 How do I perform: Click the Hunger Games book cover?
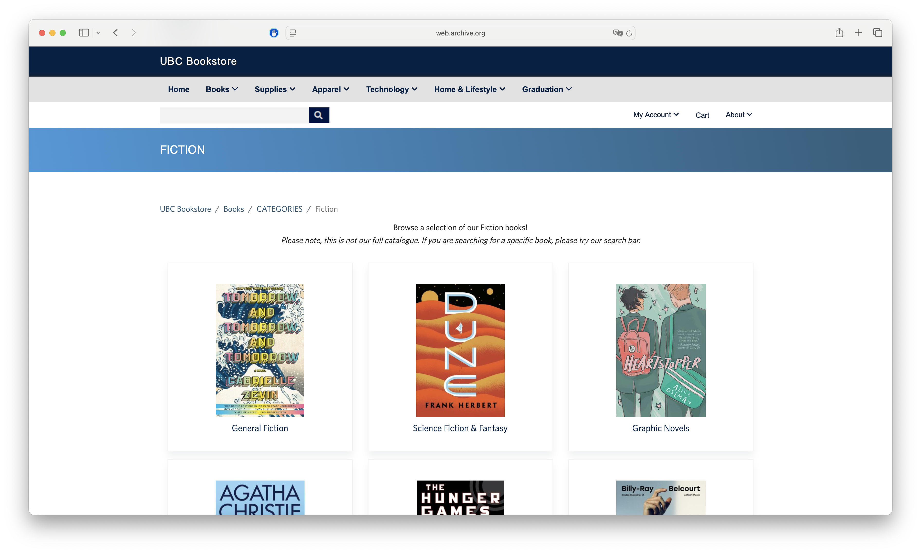461,498
